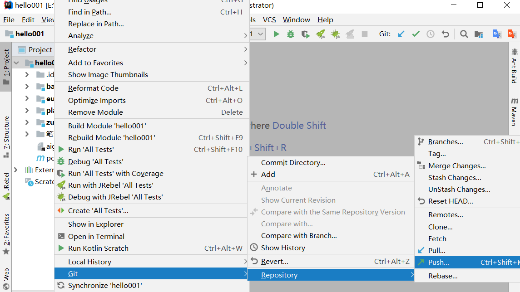Select Find in Path menu entry
Screen dimensions: 520x292
[152, 12]
